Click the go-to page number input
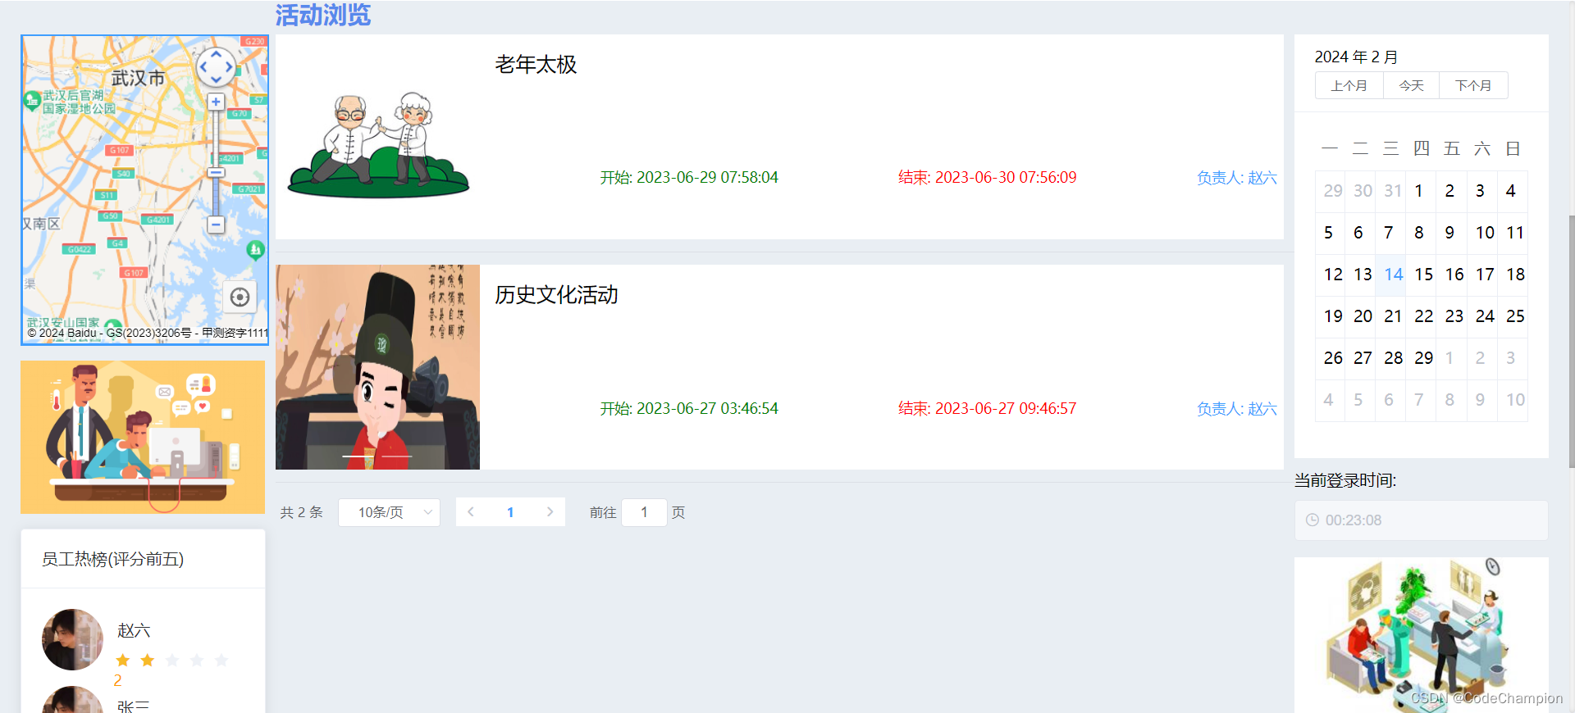 click(x=644, y=512)
